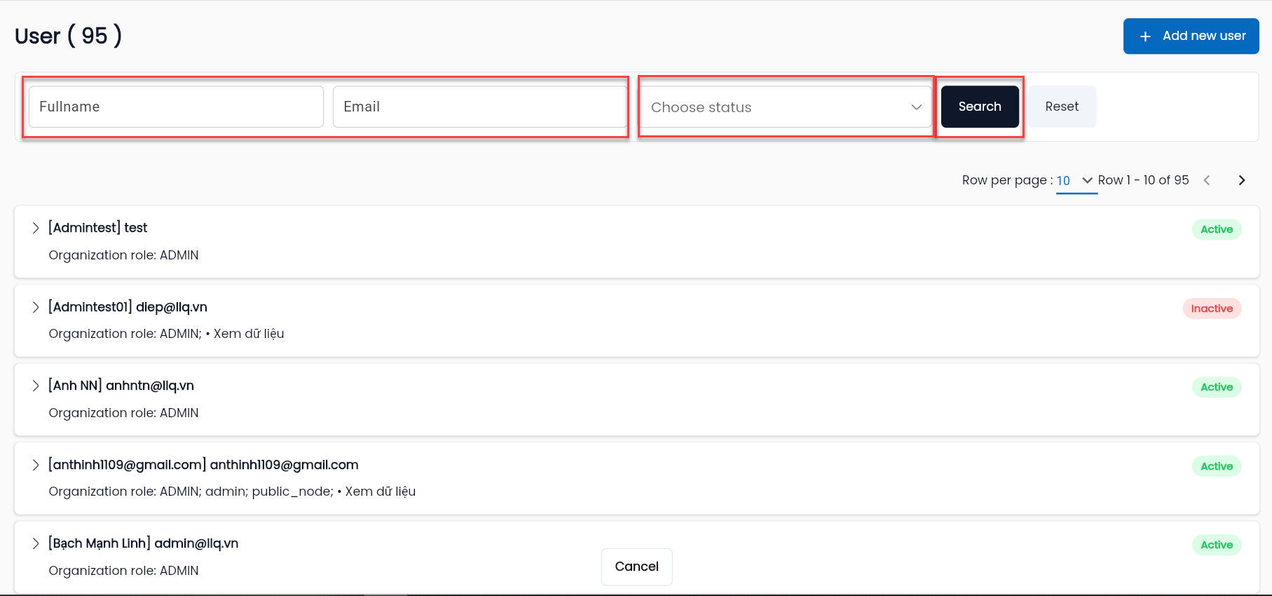
Task: Open the Row per page selector
Action: pos(1076,181)
